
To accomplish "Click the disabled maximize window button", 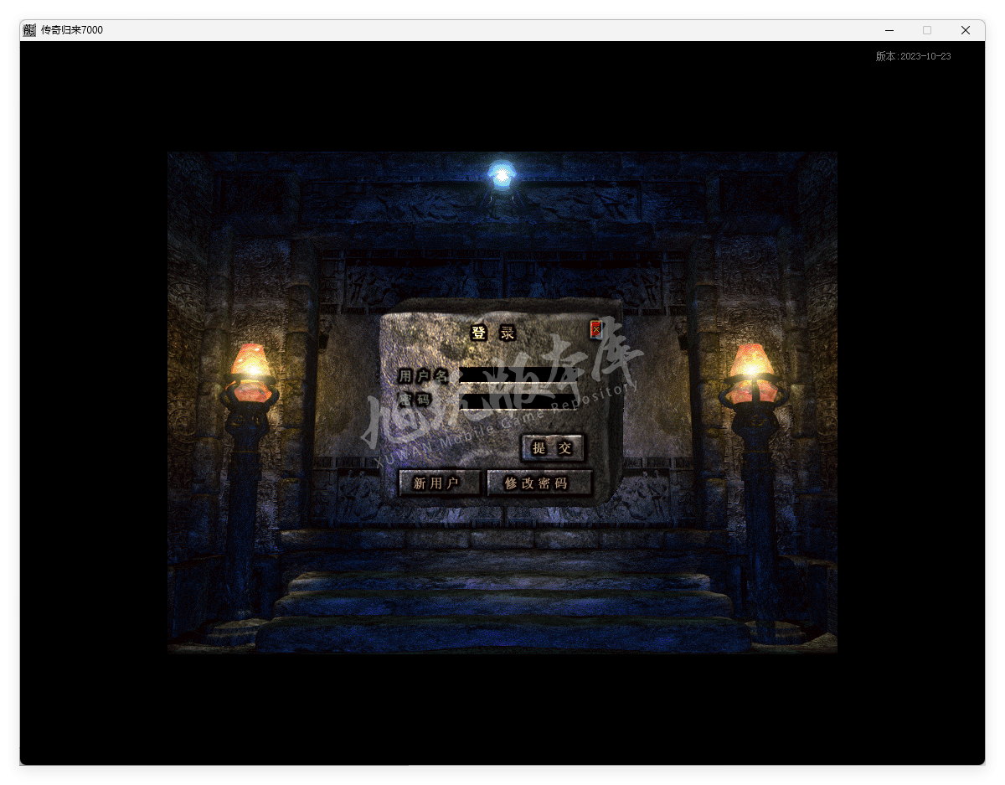I will [x=927, y=30].
